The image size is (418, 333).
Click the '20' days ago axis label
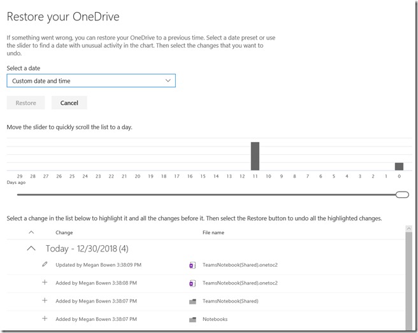[x=137, y=176]
